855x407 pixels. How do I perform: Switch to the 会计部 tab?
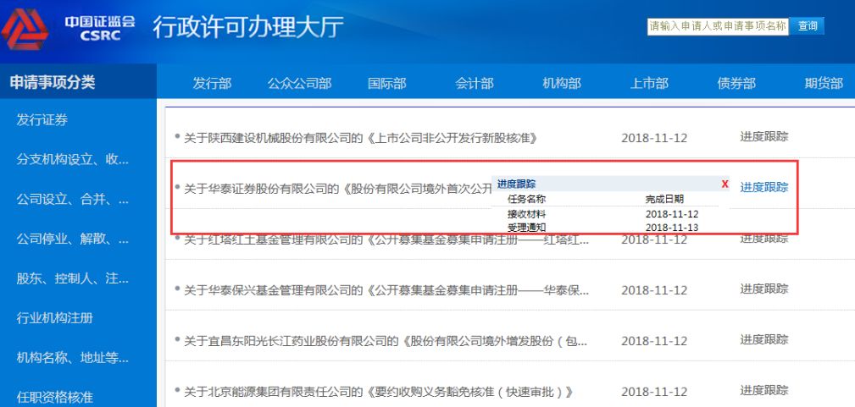[x=475, y=84]
